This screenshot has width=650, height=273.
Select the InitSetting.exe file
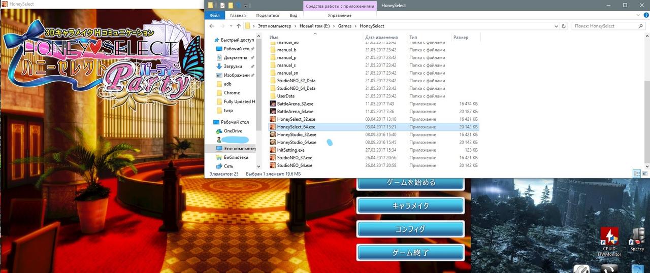(x=290, y=150)
